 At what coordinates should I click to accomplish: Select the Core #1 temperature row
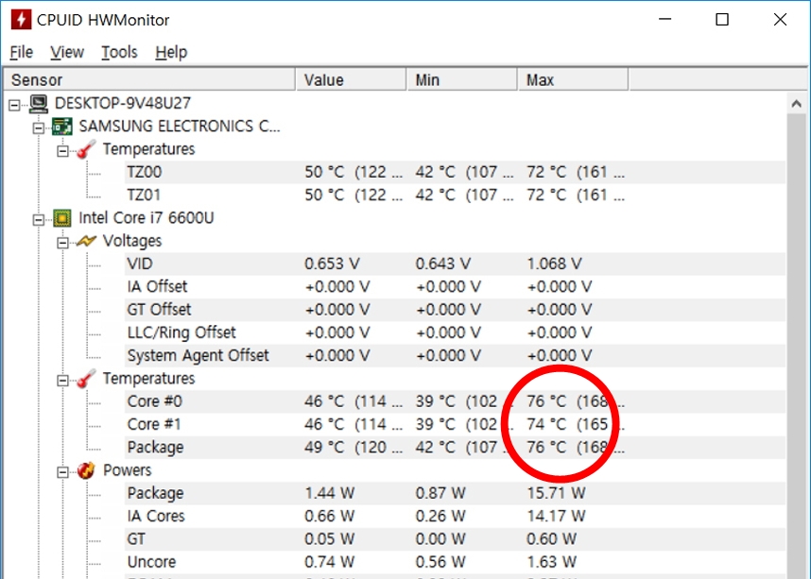point(456,424)
